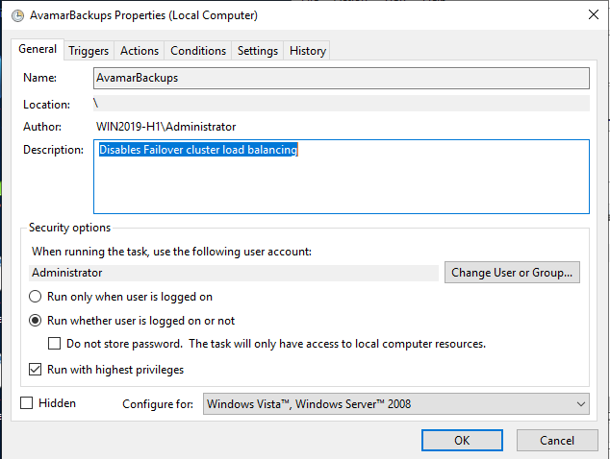610x459 pixels.
Task: Show the Settings tab
Action: (x=258, y=51)
